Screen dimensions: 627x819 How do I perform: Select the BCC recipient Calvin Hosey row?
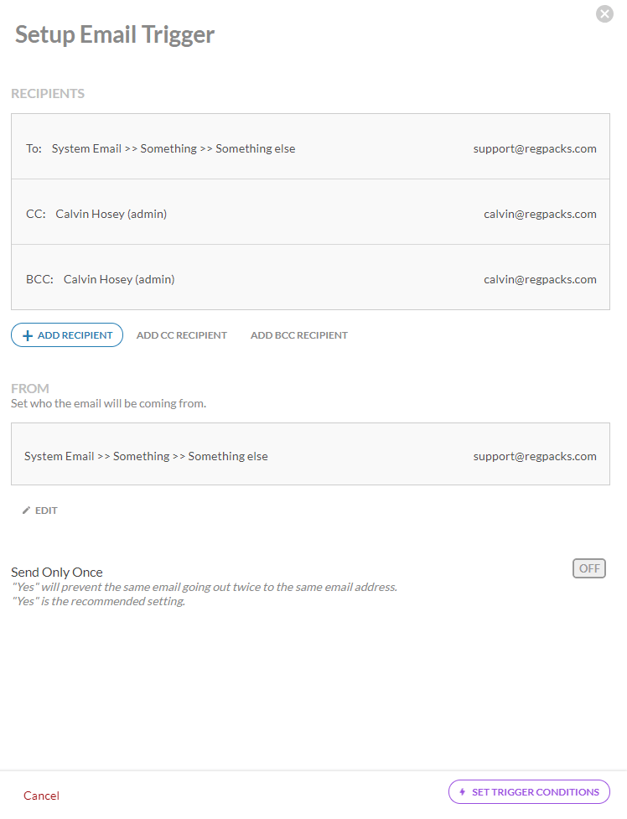pyautogui.click(x=118, y=279)
